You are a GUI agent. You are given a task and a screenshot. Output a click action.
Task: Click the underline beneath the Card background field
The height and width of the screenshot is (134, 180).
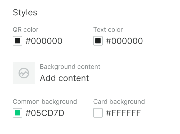click(x=130, y=121)
